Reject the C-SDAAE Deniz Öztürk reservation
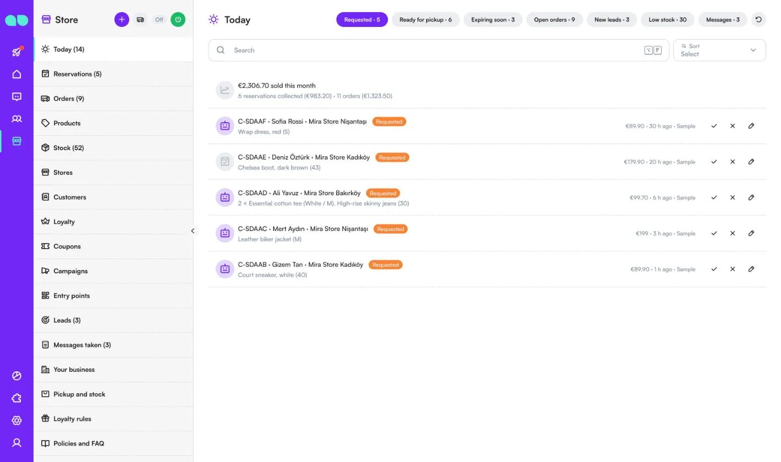Viewport: 781px width, 462px height. (733, 162)
